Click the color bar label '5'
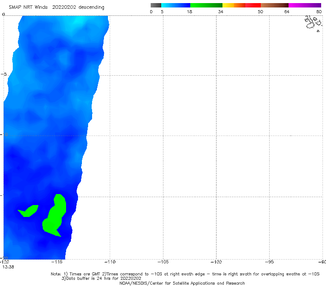 click(162, 11)
